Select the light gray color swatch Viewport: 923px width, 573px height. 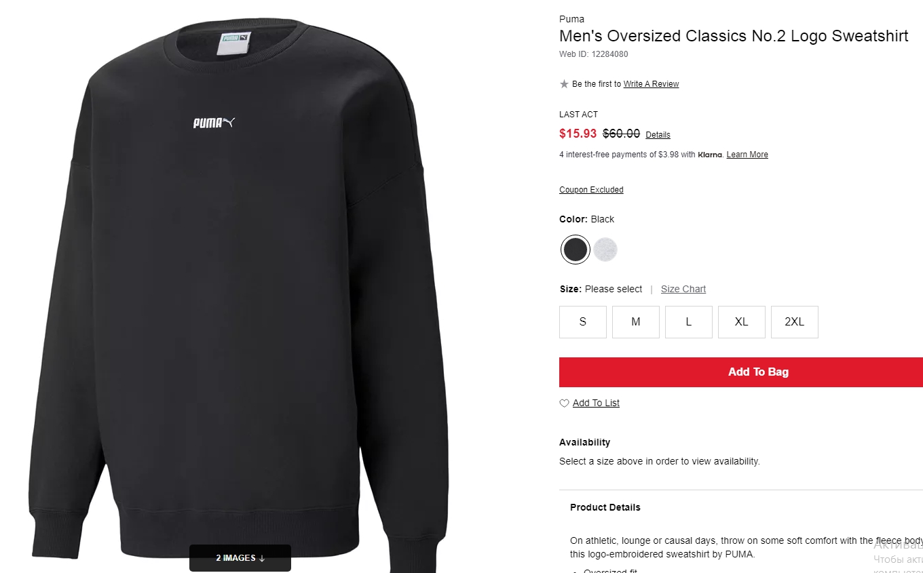coord(605,250)
